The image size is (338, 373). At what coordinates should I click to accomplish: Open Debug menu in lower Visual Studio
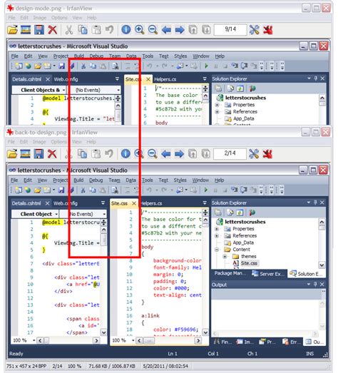click(96, 180)
